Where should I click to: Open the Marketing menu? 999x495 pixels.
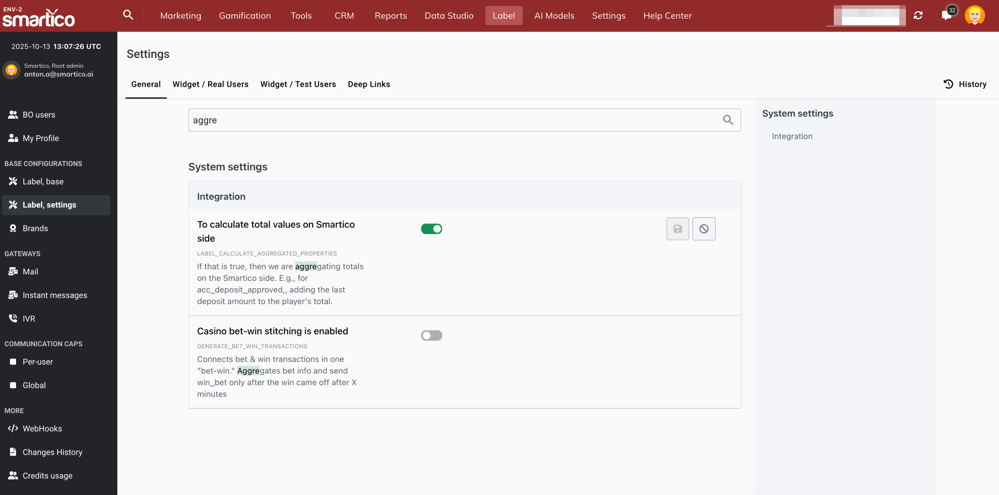(x=180, y=15)
